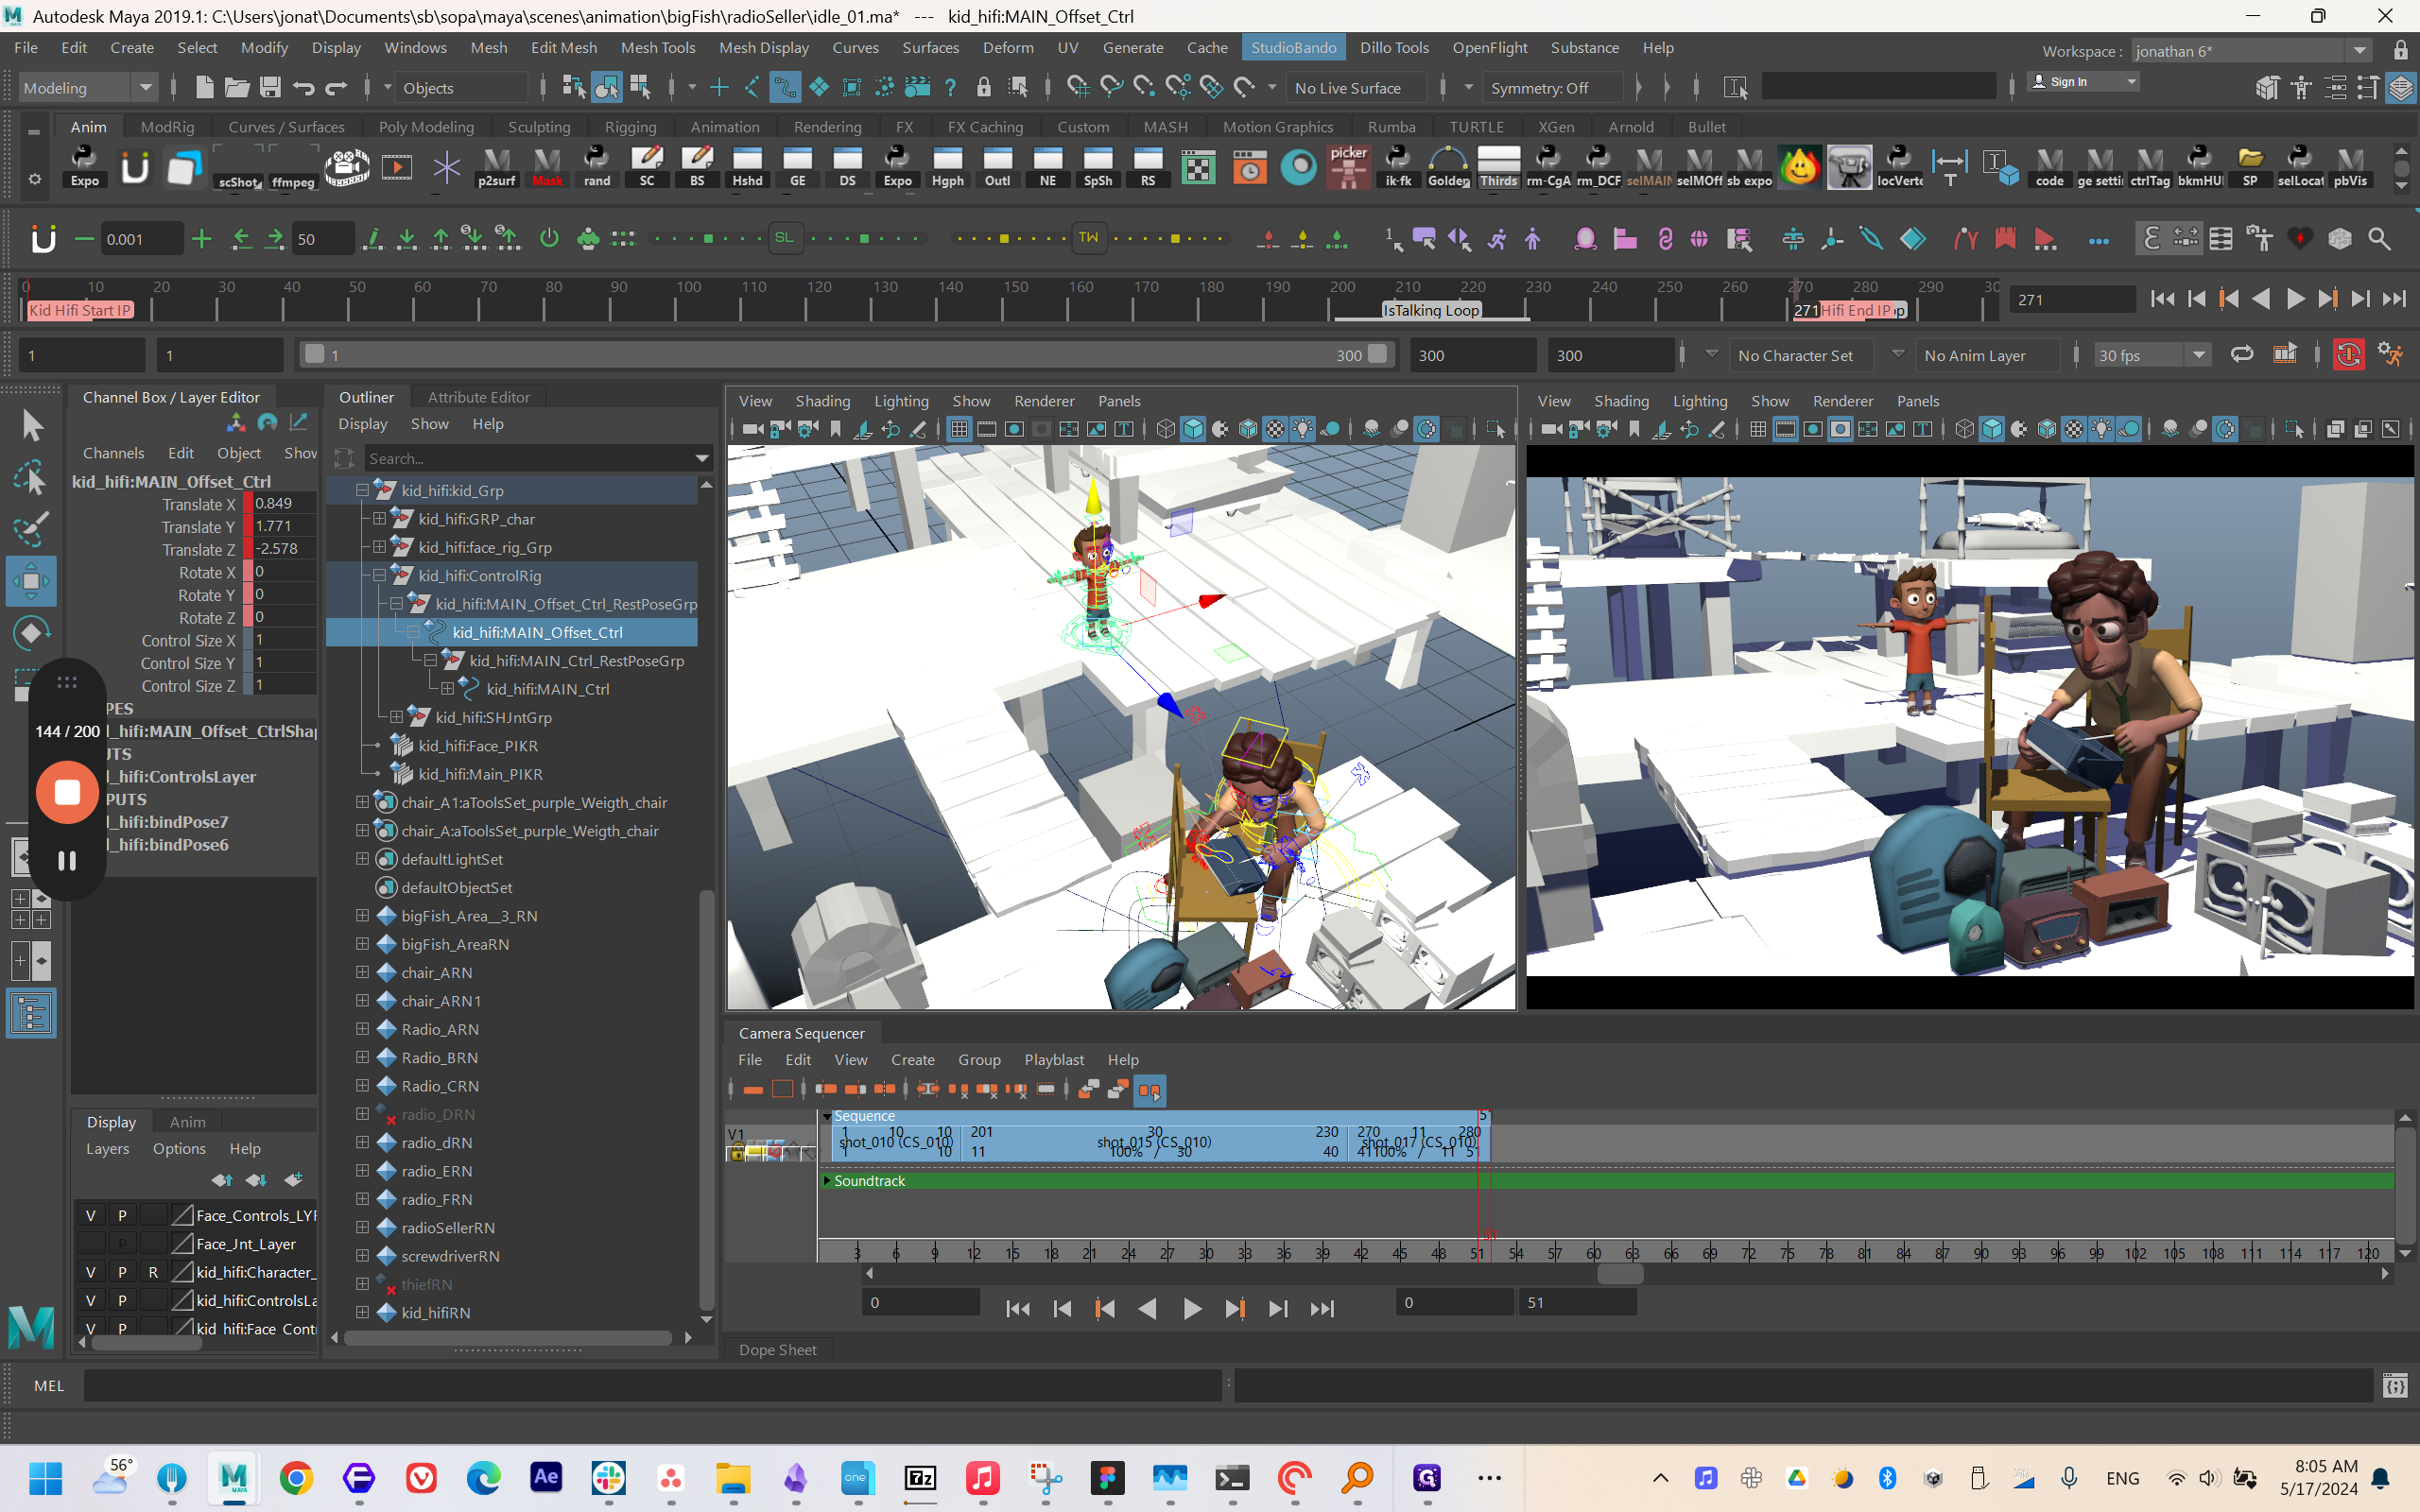2420x1512 pixels.
Task: Toggle the SL button in anim toolbar
Action: point(784,238)
